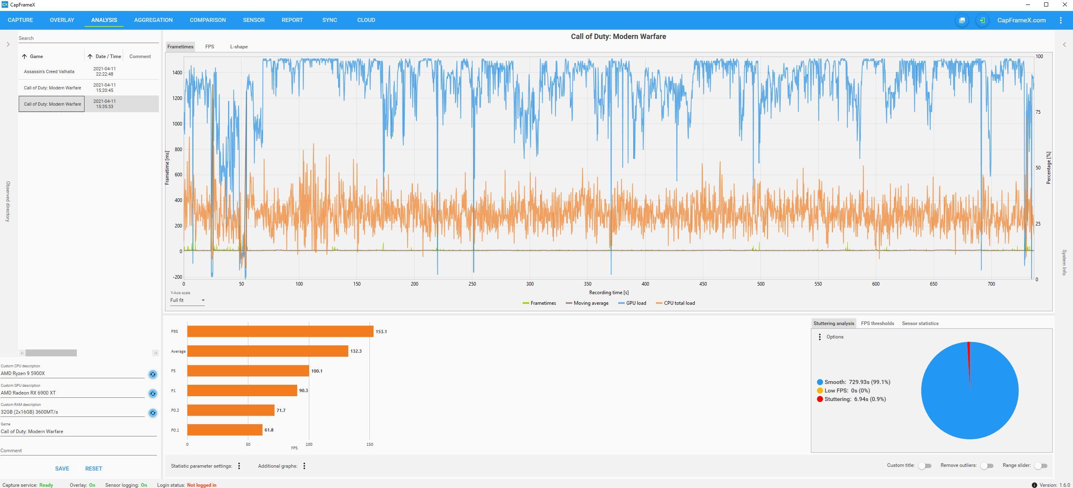Open stuttering analysis Options menu

[x=820, y=337]
